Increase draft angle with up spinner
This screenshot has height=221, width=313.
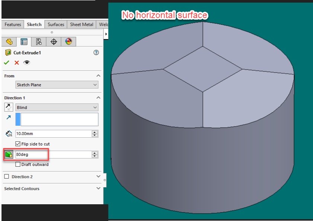[x=95, y=153]
